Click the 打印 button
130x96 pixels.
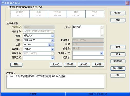[118, 20]
